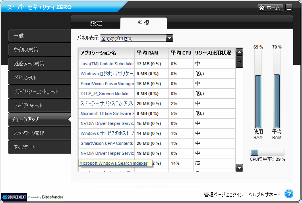Open SmartVision PowerManager process link
This screenshot has width=302, height=203.
point(107,84)
